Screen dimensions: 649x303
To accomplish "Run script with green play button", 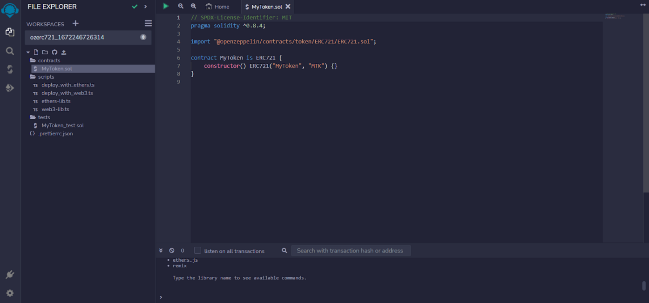I will pos(166,6).
